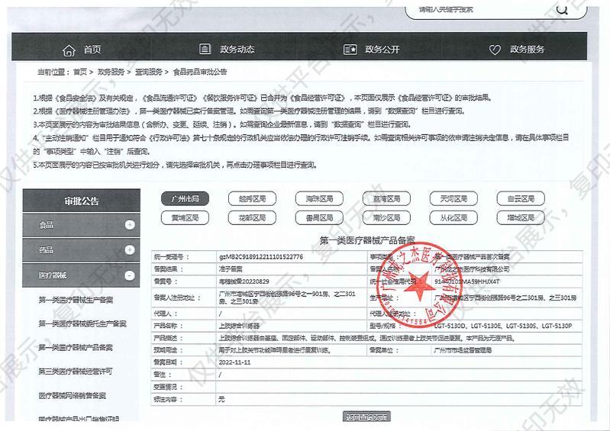Click the search magnifier icon

(x=562, y=9)
